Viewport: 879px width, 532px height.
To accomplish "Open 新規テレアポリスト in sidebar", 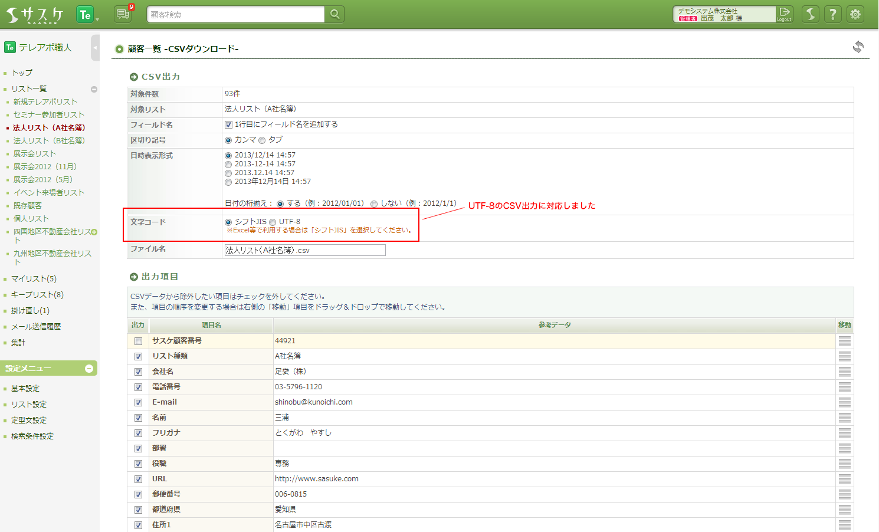I will [x=45, y=102].
